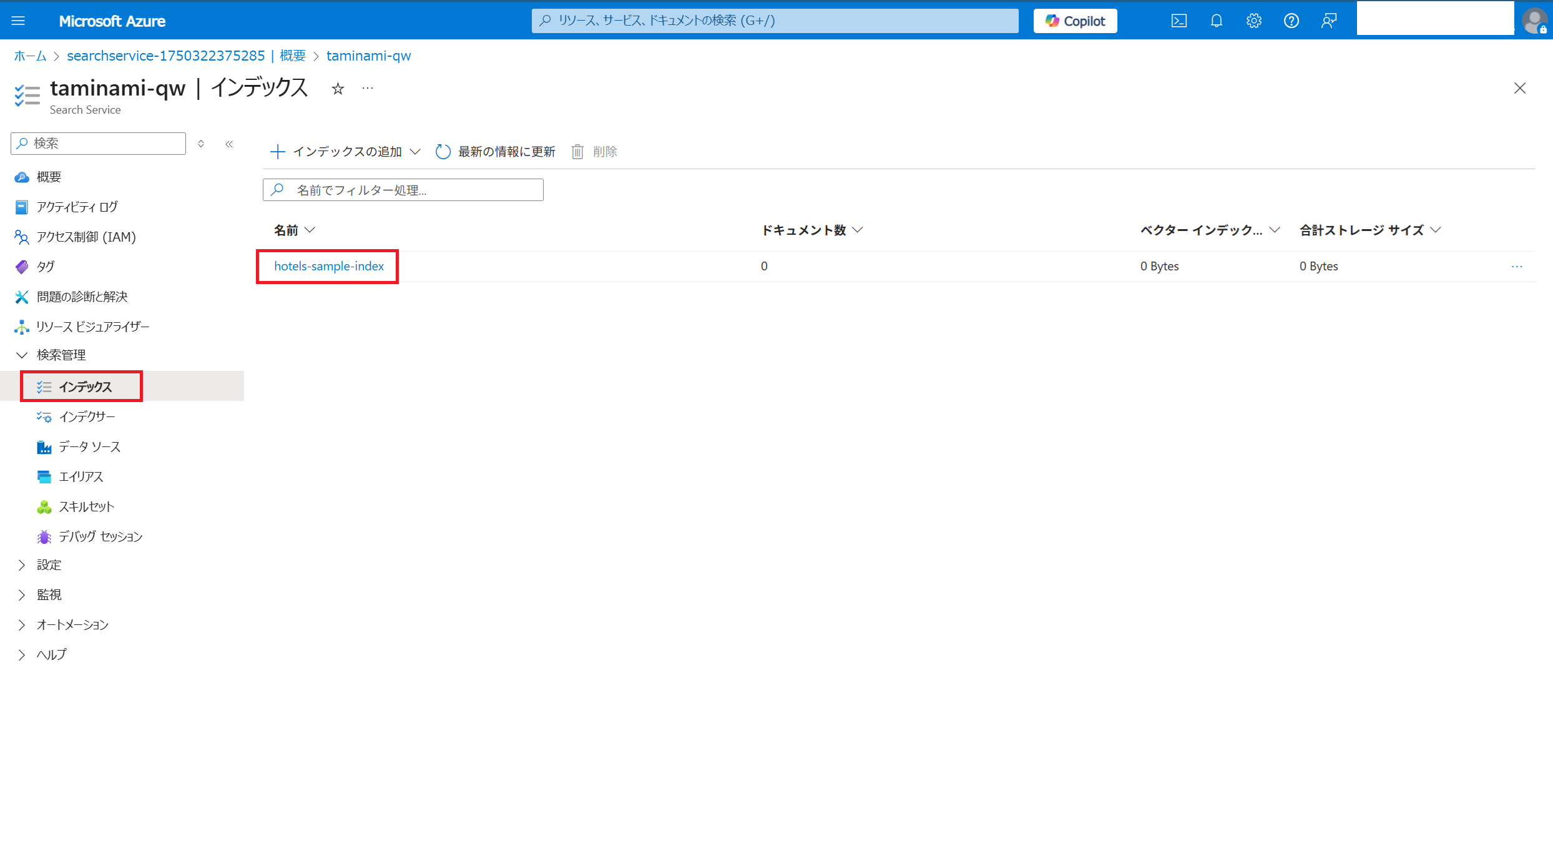Screen dimensions: 1553x861
Task: Open the feedback icon in header
Action: 1328,21
